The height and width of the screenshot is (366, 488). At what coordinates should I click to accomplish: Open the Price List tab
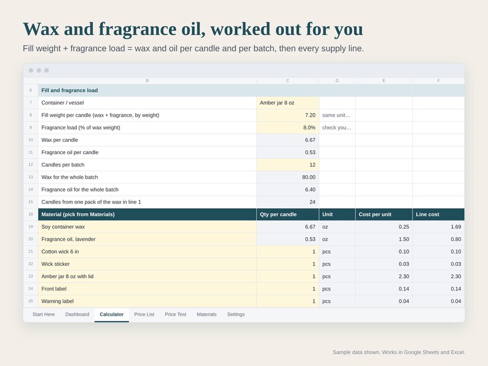[x=144, y=314]
